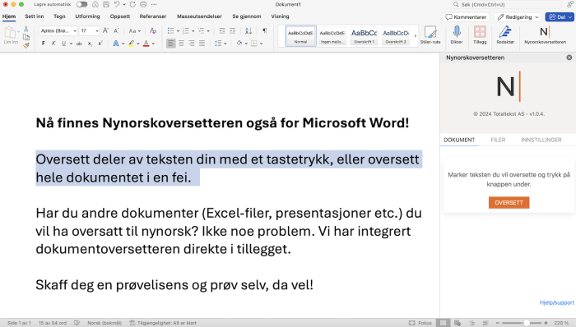Open the Referanser ribbon tab
Viewport: 576px width, 327px height.
[x=153, y=16]
